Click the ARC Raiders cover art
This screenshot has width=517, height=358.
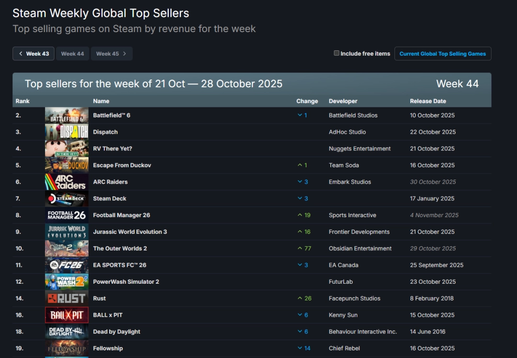67,182
